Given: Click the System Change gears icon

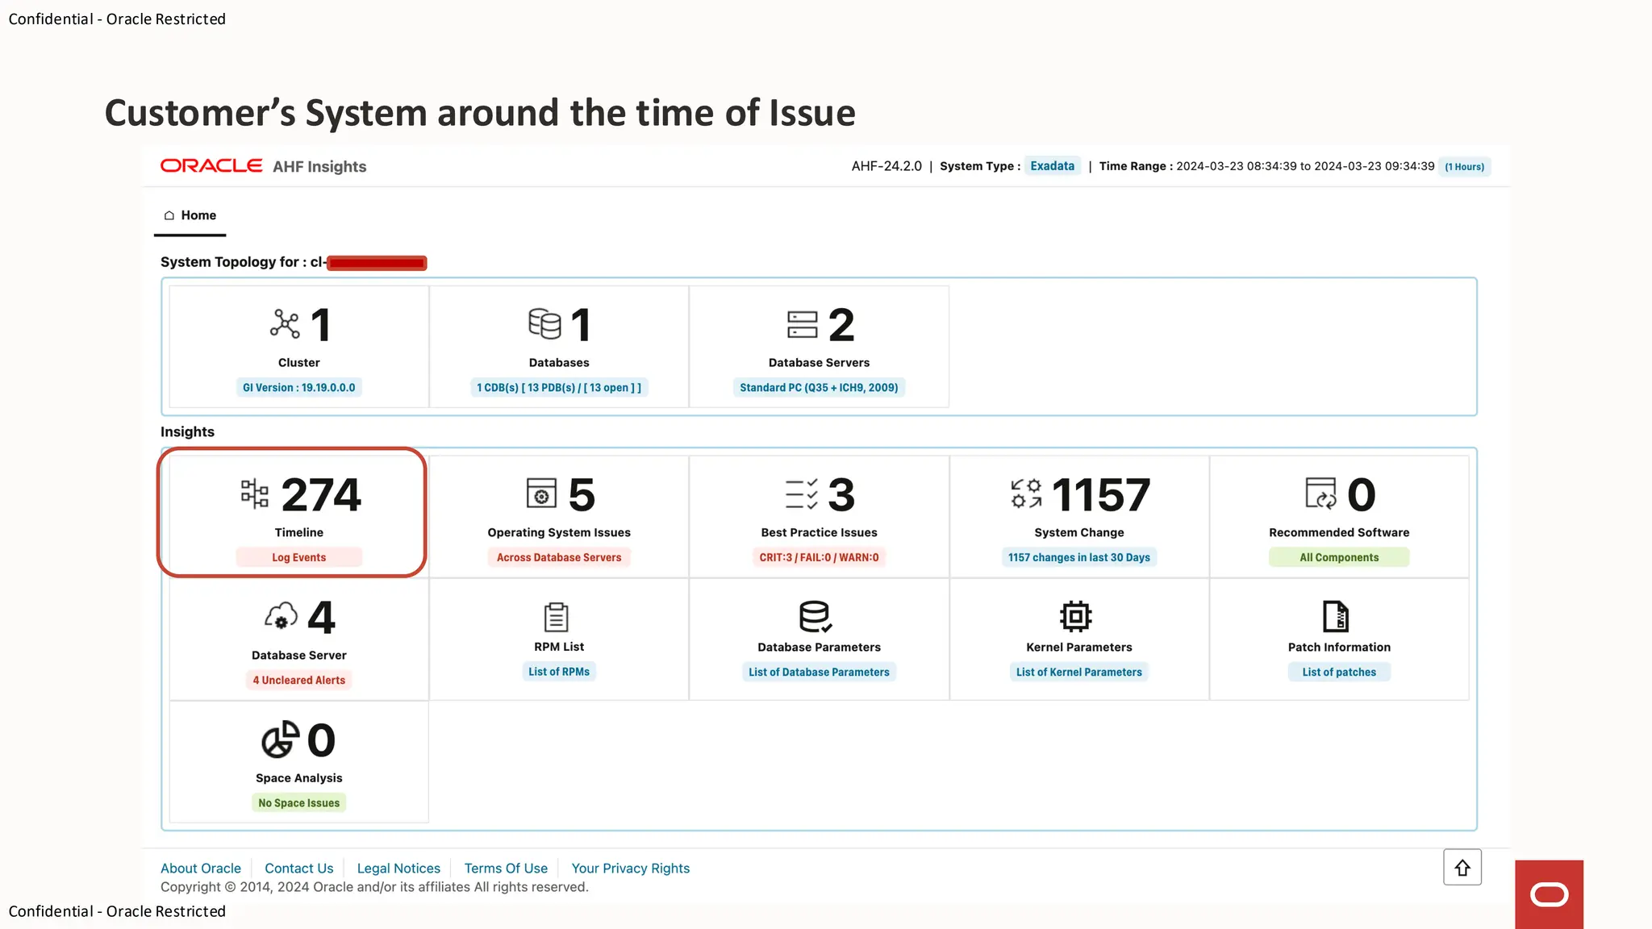Looking at the screenshot, I should coord(1026,494).
